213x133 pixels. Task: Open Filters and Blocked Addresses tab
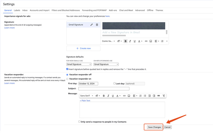click(66, 10)
